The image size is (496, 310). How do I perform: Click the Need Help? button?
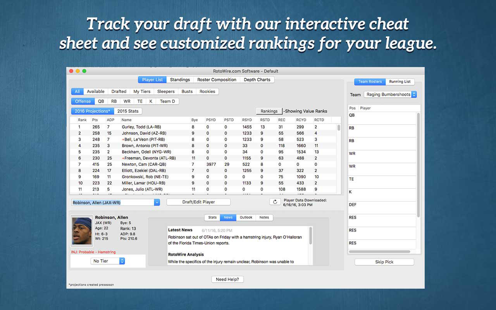(227, 279)
